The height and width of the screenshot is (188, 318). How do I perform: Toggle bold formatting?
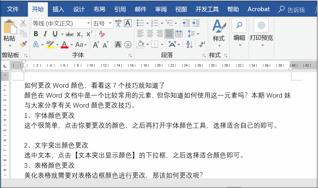point(36,34)
